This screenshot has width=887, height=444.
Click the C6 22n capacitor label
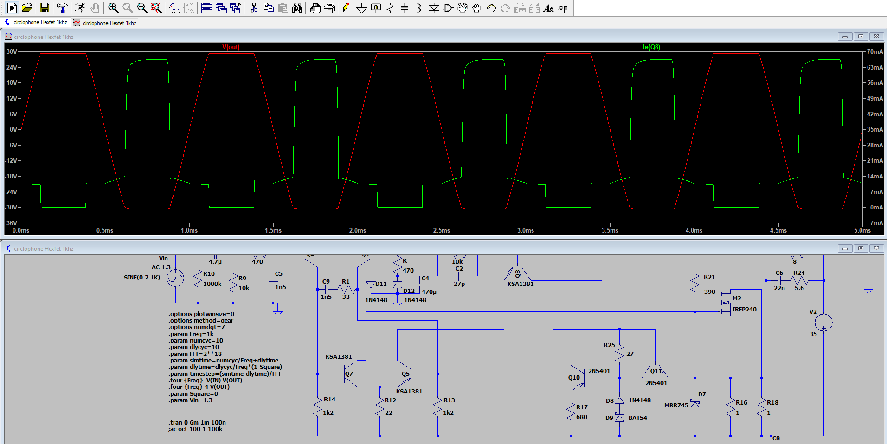coord(779,273)
